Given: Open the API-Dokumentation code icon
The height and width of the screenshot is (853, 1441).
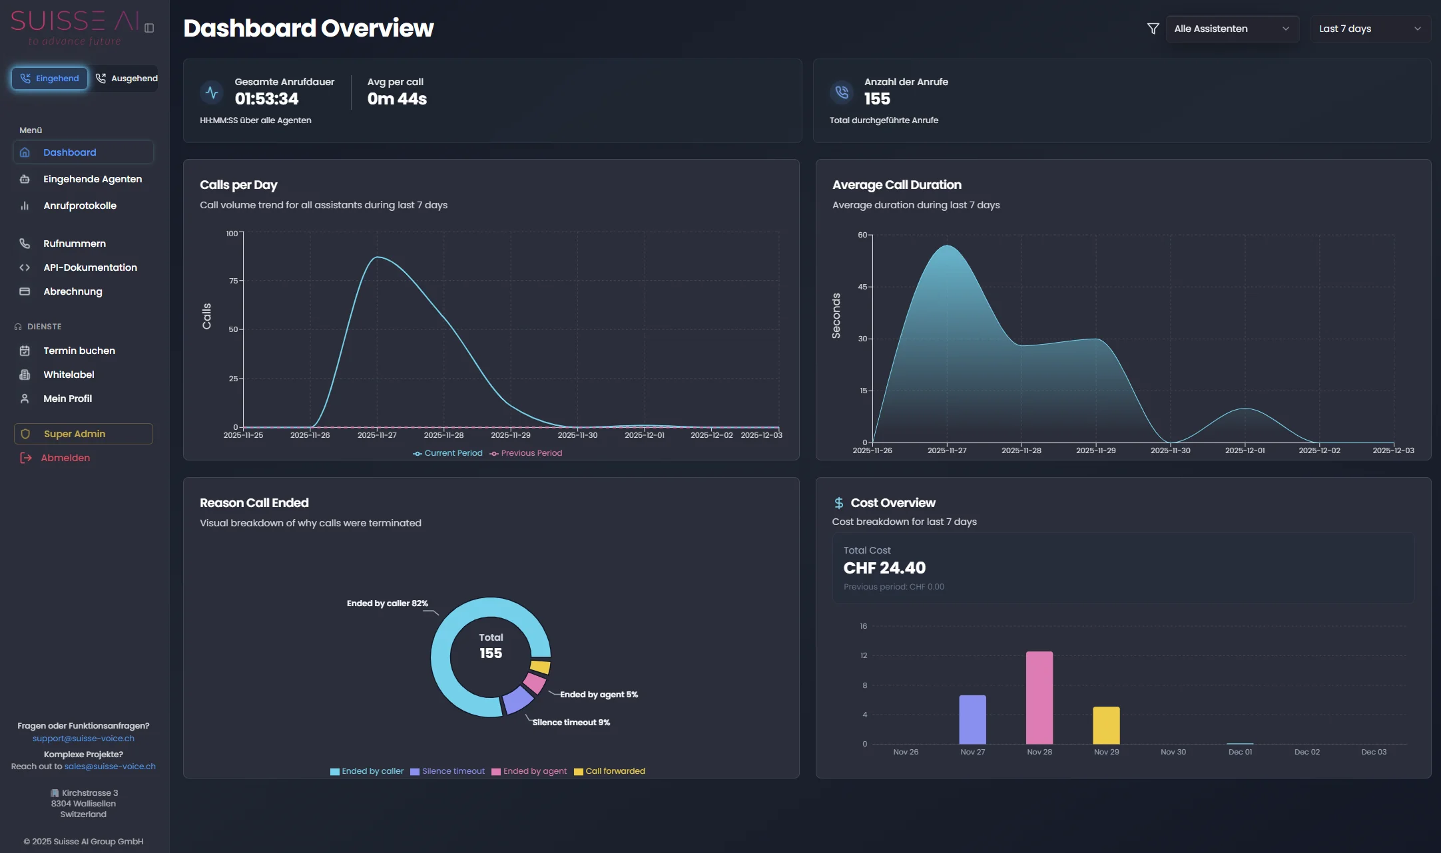Looking at the screenshot, I should point(25,267).
